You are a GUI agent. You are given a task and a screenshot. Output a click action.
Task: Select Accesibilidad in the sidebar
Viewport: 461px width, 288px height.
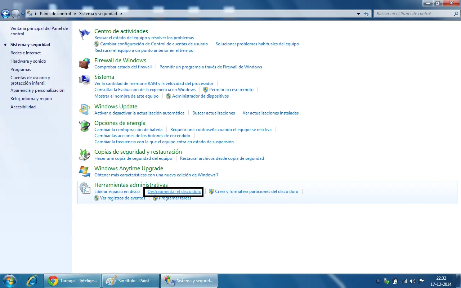click(23, 107)
